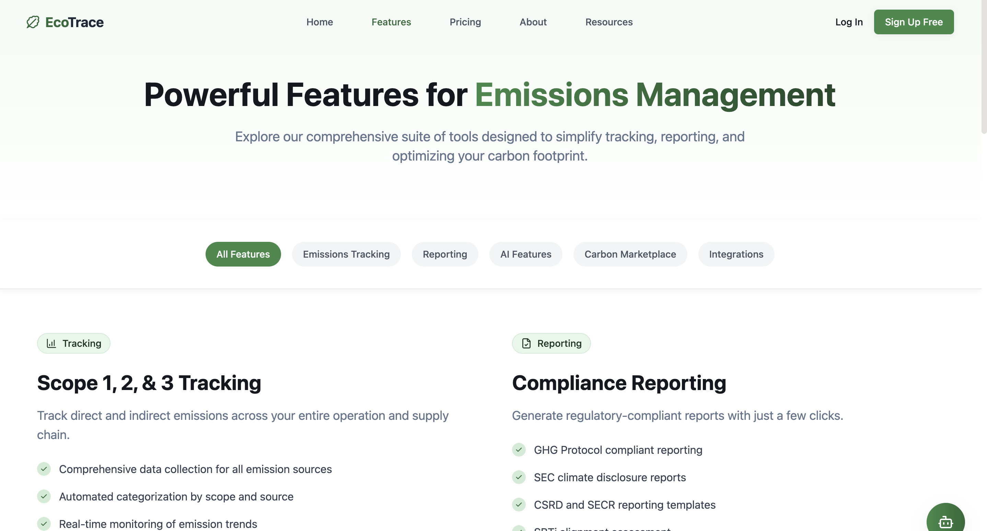Image resolution: width=987 pixels, height=531 pixels.
Task: Switch to the Pricing page
Action: click(x=465, y=22)
